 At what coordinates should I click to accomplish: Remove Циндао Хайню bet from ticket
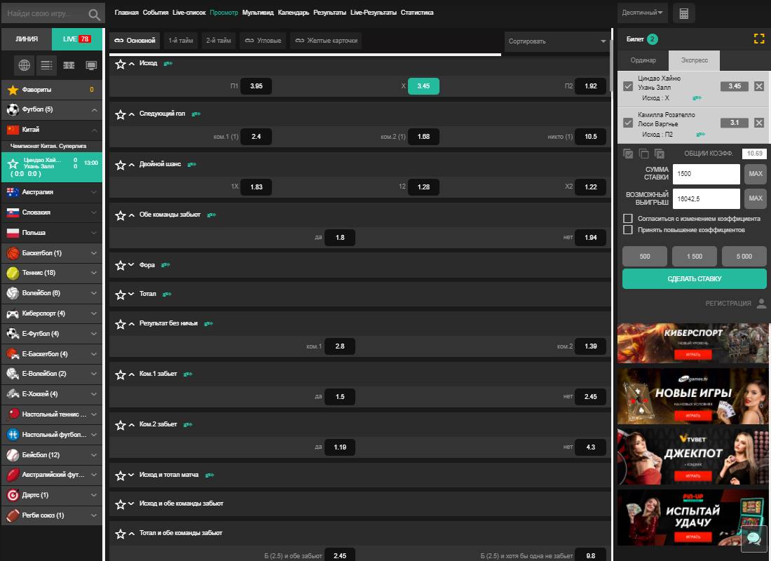tap(758, 86)
